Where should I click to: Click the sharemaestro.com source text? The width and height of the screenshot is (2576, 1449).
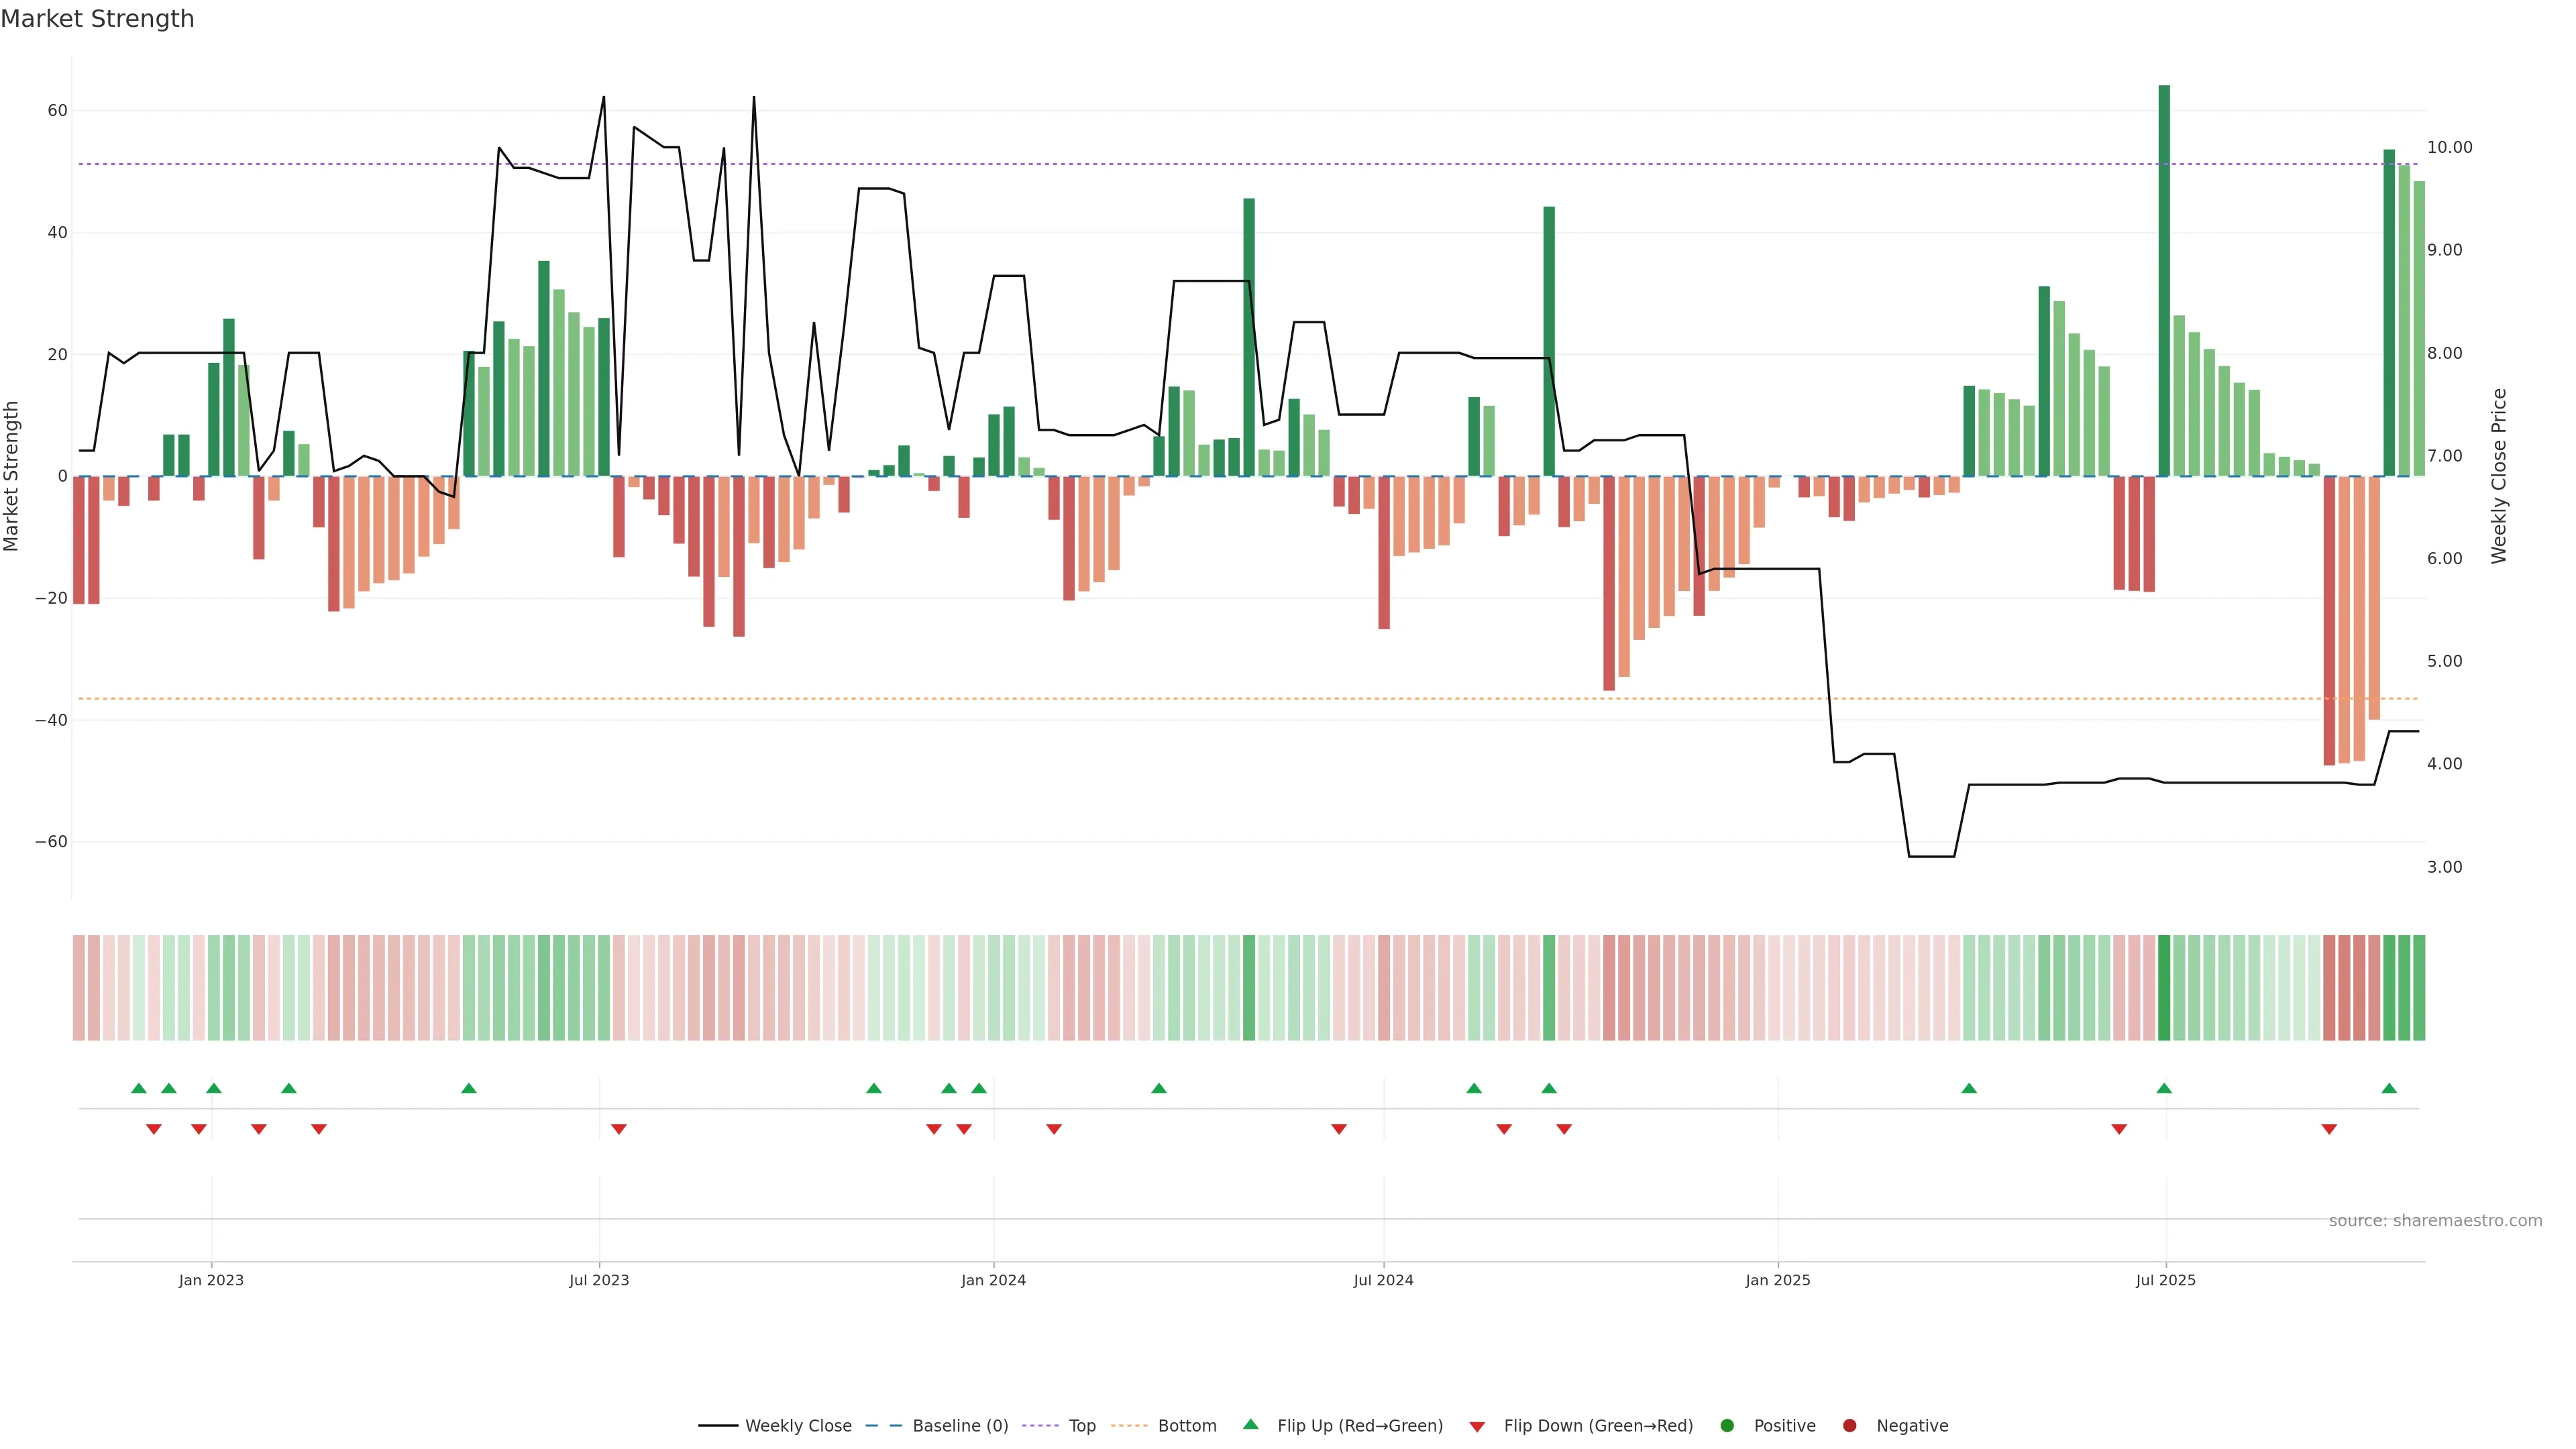click(x=2435, y=1221)
